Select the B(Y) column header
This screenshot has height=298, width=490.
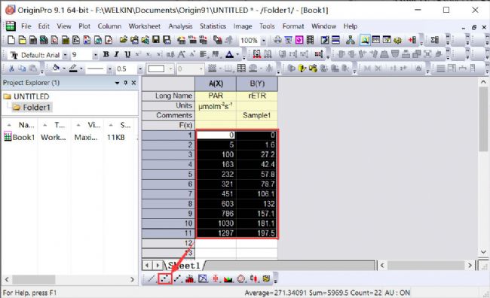tap(257, 84)
